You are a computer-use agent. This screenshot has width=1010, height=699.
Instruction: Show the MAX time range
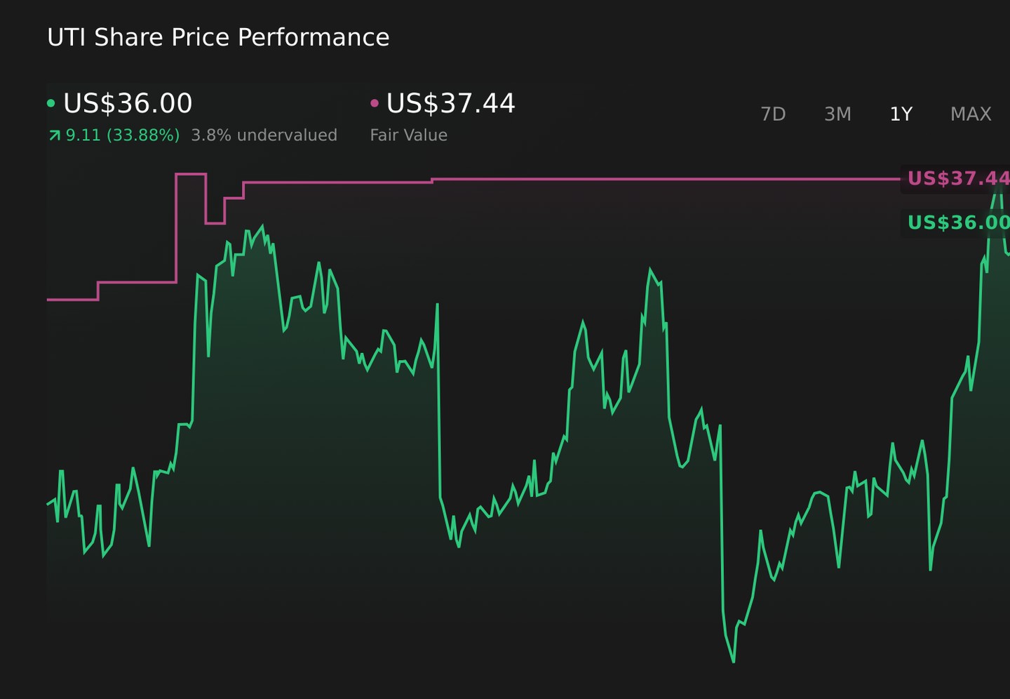click(x=971, y=114)
